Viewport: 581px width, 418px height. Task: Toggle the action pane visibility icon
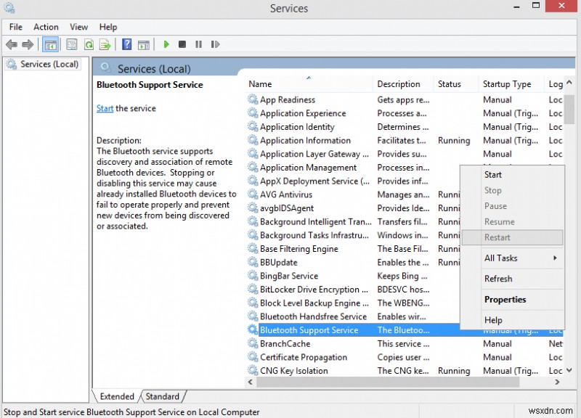point(144,44)
